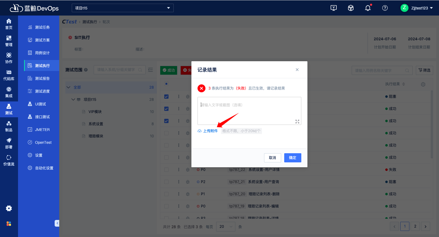Click the 请输入系统/分组关键字 search field

(120, 70)
